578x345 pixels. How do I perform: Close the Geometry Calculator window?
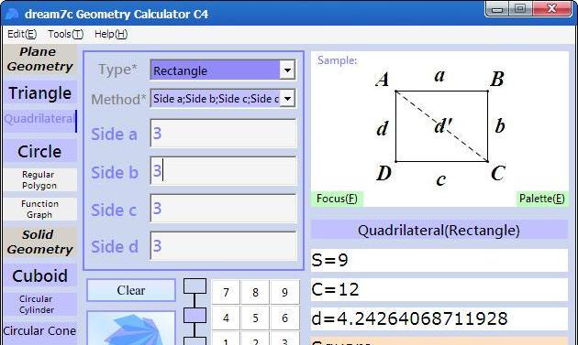click(x=551, y=9)
